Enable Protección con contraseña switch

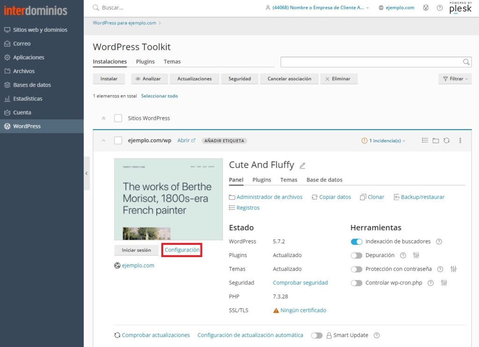[x=356, y=269]
